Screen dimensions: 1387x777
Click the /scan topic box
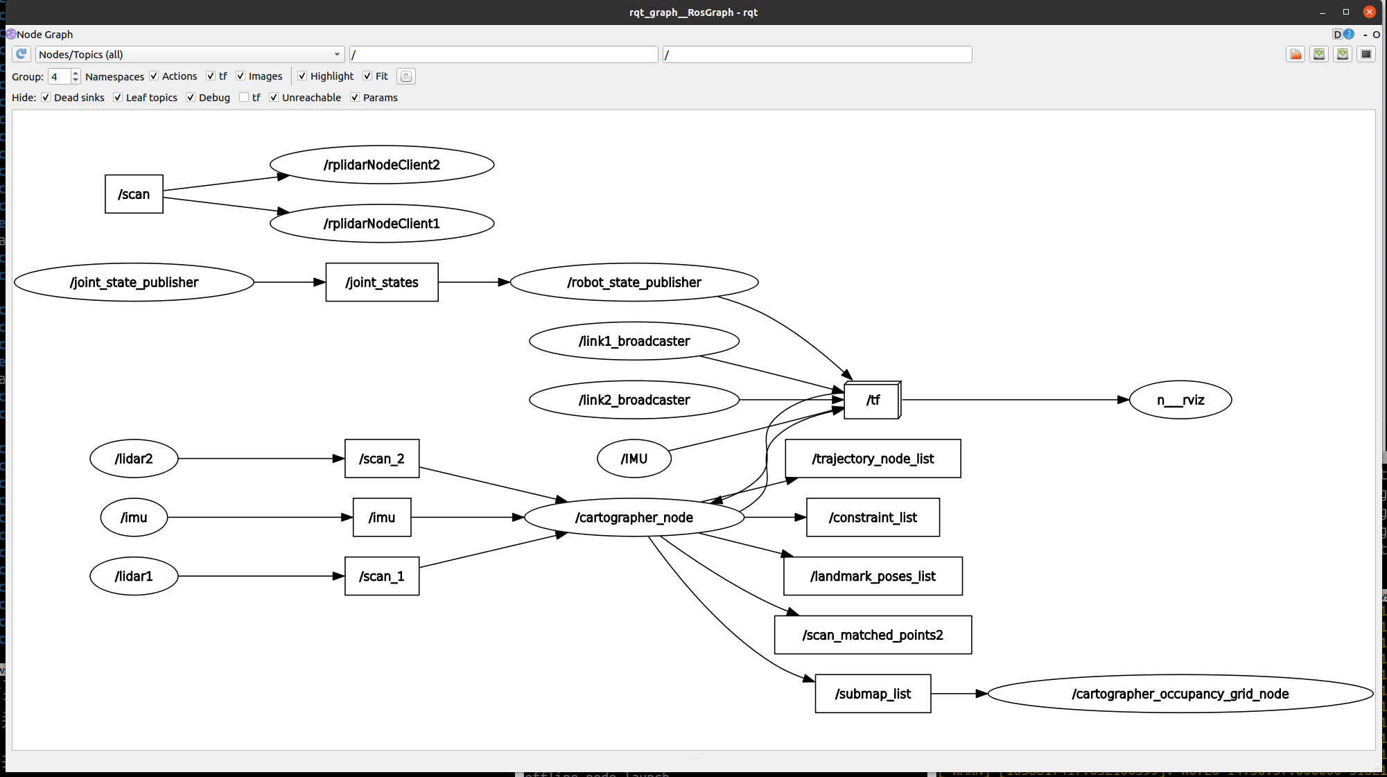tap(134, 194)
